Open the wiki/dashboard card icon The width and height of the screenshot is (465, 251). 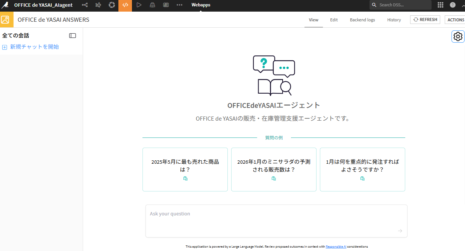(166, 5)
